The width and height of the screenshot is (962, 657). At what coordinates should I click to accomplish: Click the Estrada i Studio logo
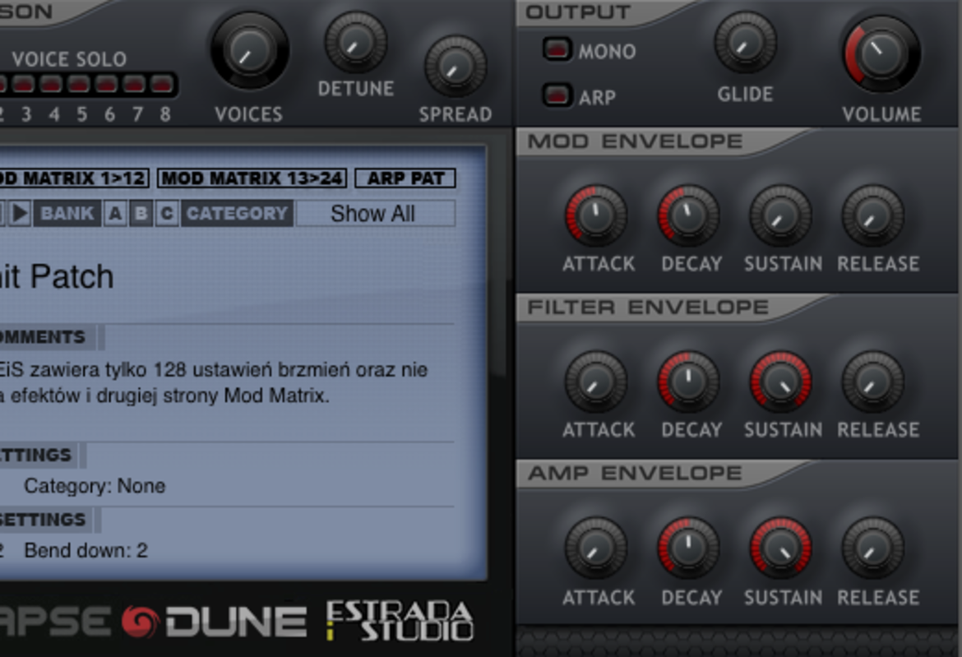coord(400,621)
